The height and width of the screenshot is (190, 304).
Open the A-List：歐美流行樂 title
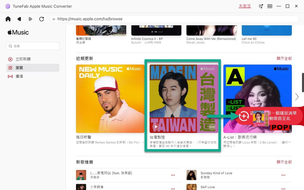(240, 137)
